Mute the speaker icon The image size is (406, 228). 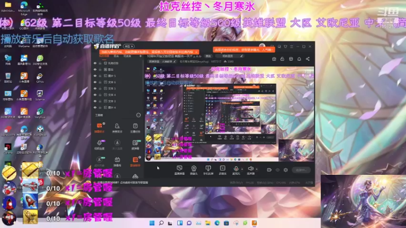[x=250, y=169]
